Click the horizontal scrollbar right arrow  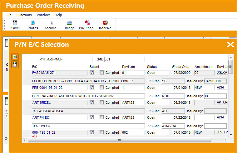tap(225, 140)
